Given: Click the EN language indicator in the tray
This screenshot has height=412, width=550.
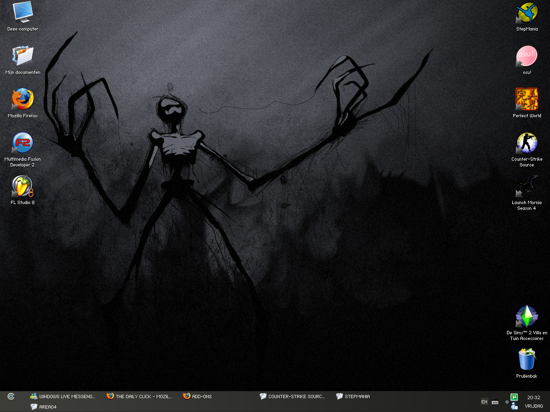Looking at the screenshot, I should 485,402.
